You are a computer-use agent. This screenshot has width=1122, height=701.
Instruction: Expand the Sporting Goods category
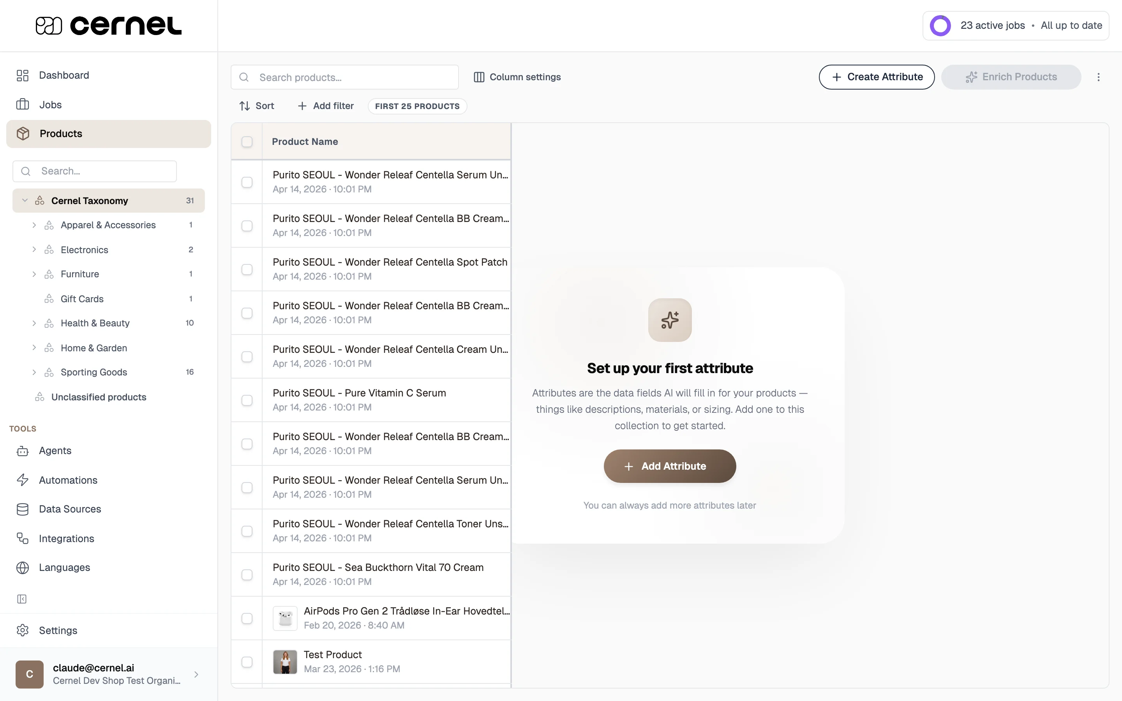click(34, 372)
